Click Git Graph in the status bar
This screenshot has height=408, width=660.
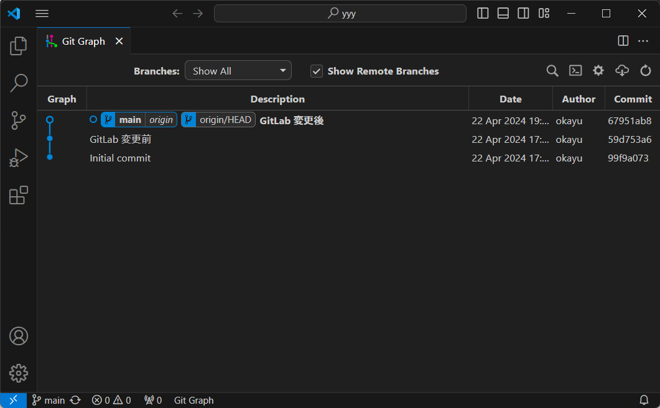[x=193, y=400]
